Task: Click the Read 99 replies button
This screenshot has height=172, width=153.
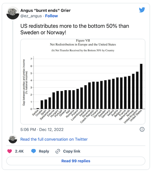Action: pos(76,161)
